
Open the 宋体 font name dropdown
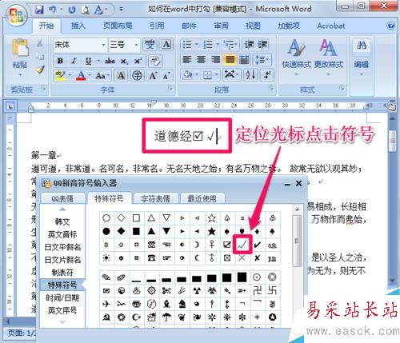(103, 45)
